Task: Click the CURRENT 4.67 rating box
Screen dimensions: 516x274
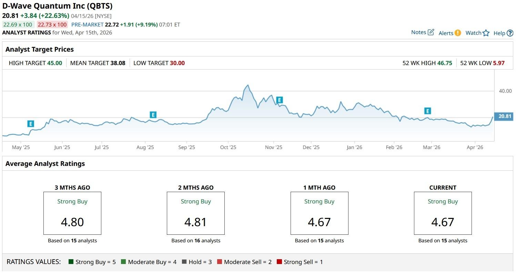Action: click(x=443, y=213)
